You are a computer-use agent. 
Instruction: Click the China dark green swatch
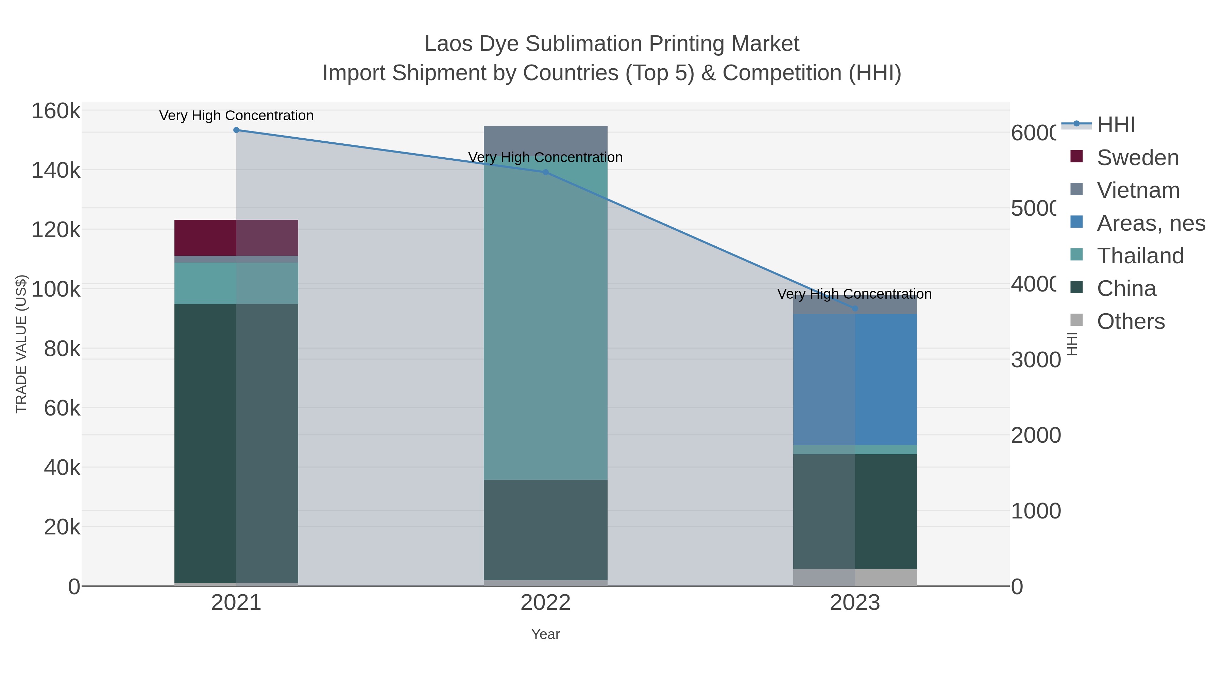tap(1076, 287)
